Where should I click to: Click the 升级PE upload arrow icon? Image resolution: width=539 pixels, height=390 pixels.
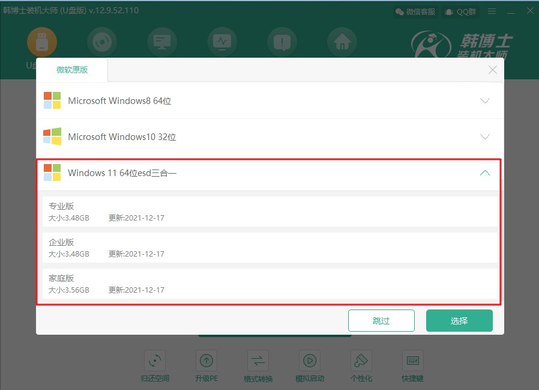pyautogui.click(x=206, y=361)
